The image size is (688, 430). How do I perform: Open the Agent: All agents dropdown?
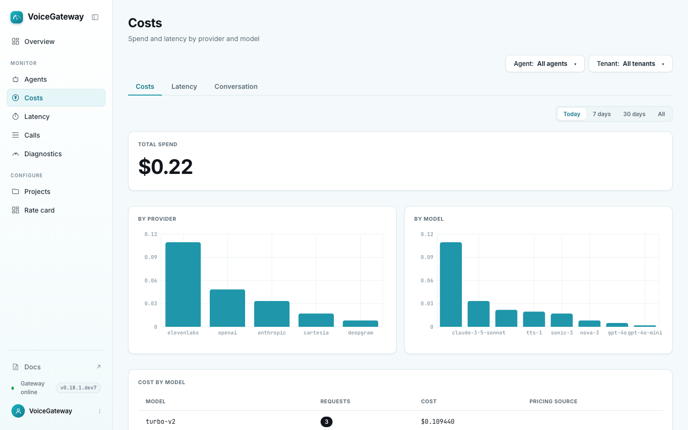click(545, 64)
